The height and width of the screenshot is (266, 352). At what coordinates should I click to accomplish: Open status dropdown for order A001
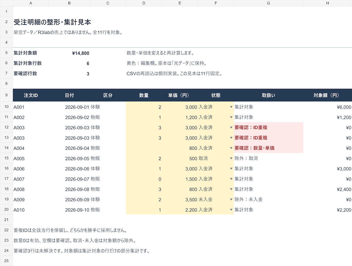[231, 107]
